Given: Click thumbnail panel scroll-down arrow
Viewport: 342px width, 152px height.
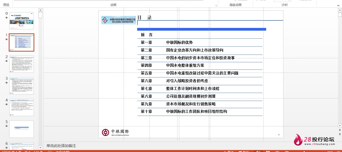Looking at the screenshot, I should 40,148.
